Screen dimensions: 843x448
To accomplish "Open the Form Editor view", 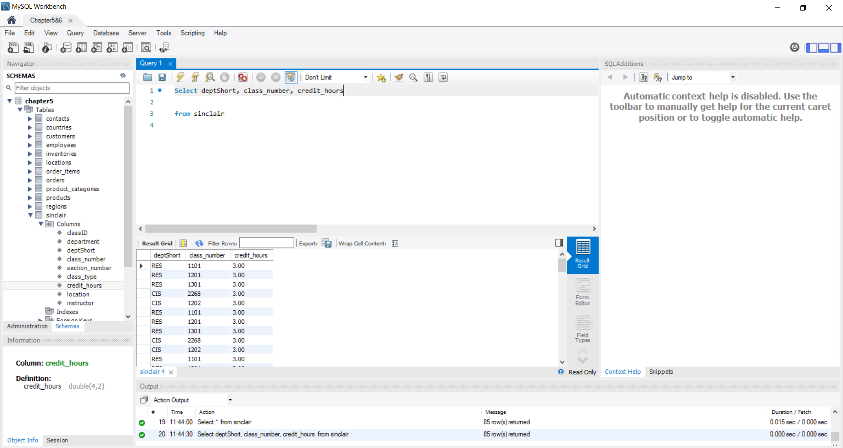I will tap(583, 292).
